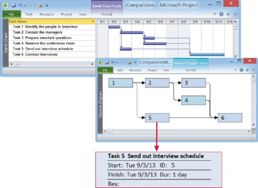Select the Task 3 Prepare standard questions row
The height and width of the screenshot is (188, 258).
tap(52, 38)
